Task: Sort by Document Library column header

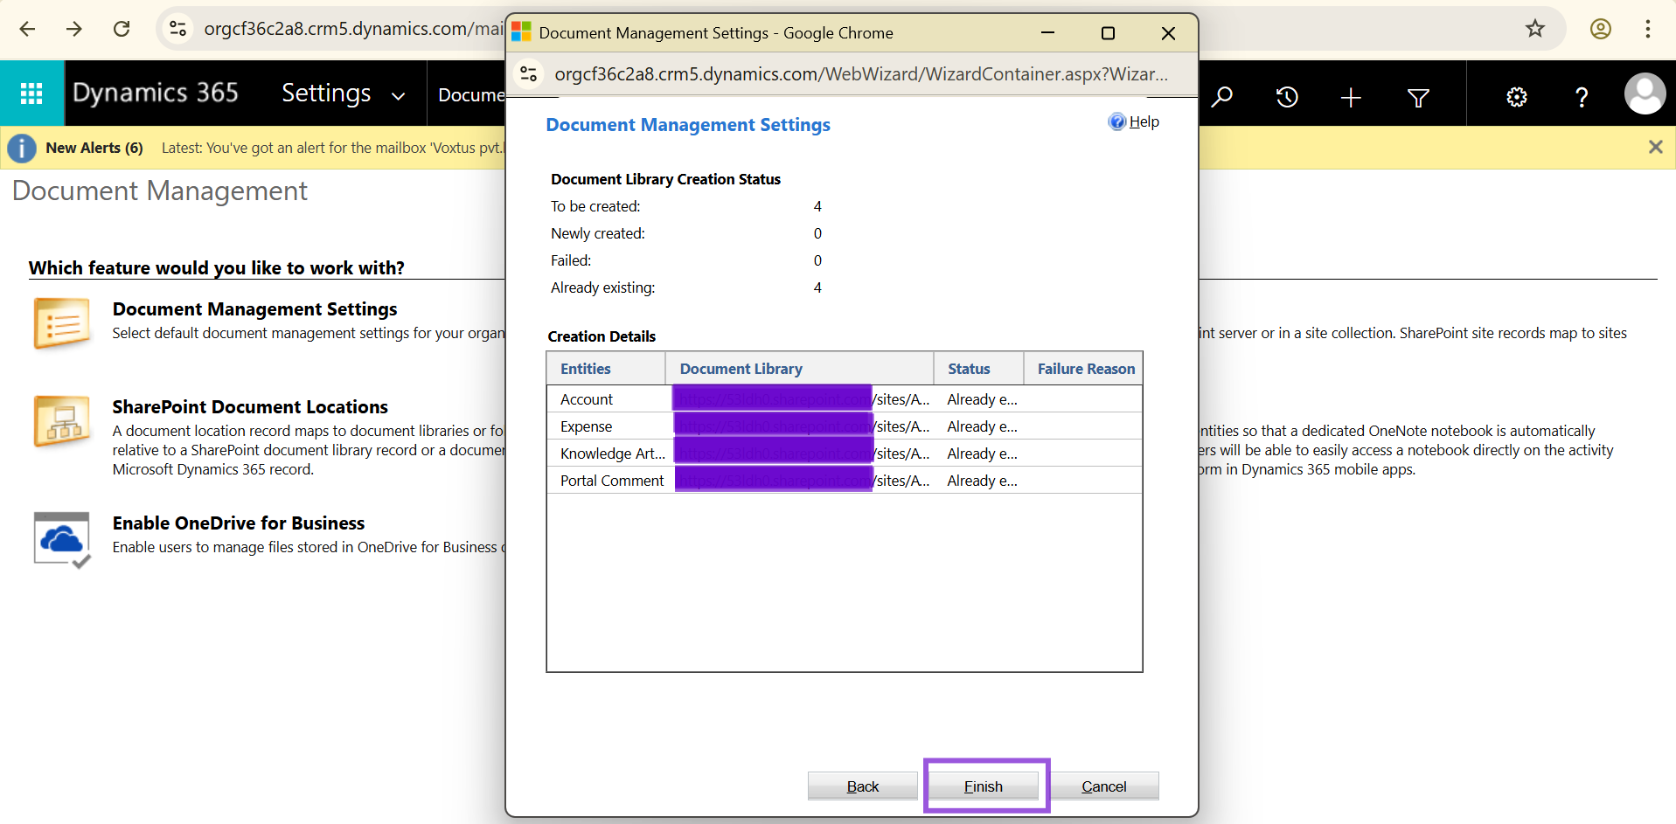Action: [800, 369]
